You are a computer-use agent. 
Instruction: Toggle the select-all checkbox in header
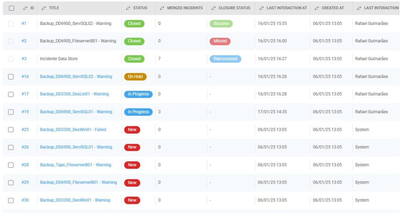pos(11,8)
